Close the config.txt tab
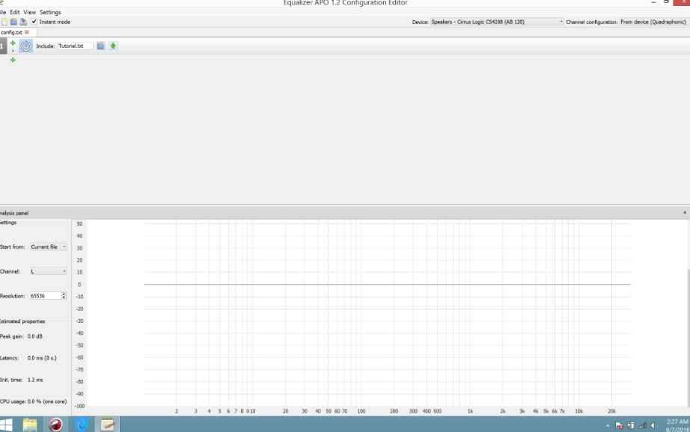690x432 pixels. pyautogui.click(x=27, y=32)
